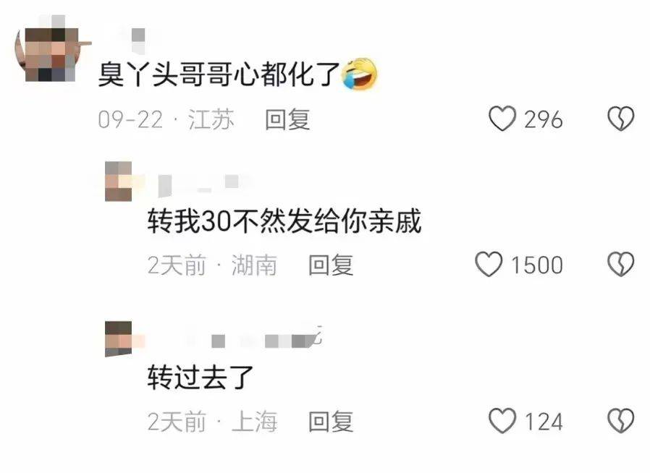The image size is (650, 473).
Task: Reply to the 江苏 comment
Action: (287, 119)
